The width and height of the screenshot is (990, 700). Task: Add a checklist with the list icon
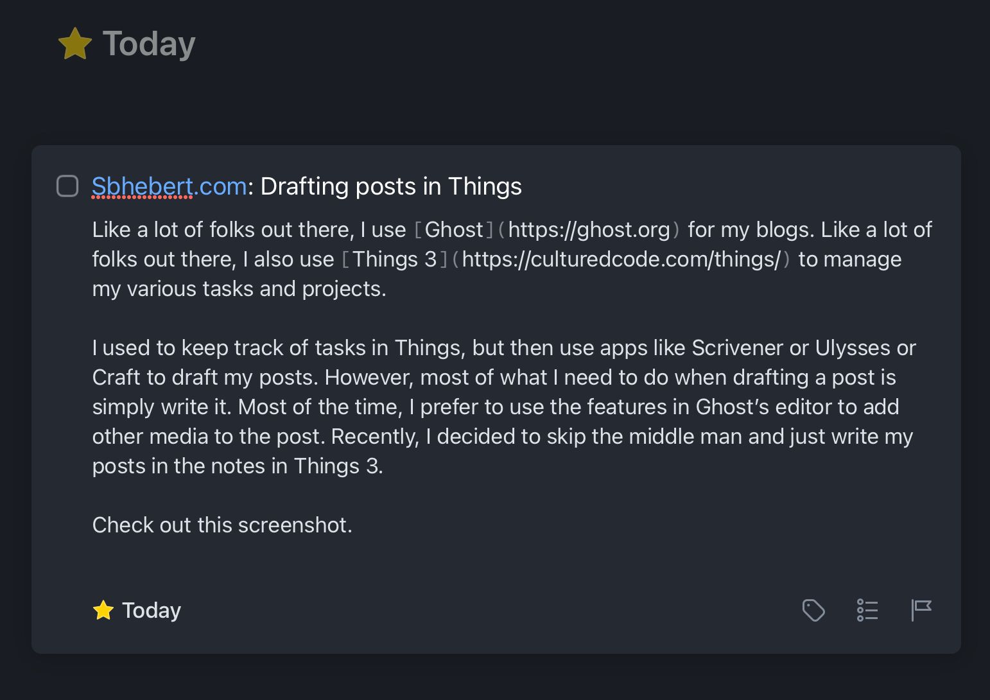867,610
